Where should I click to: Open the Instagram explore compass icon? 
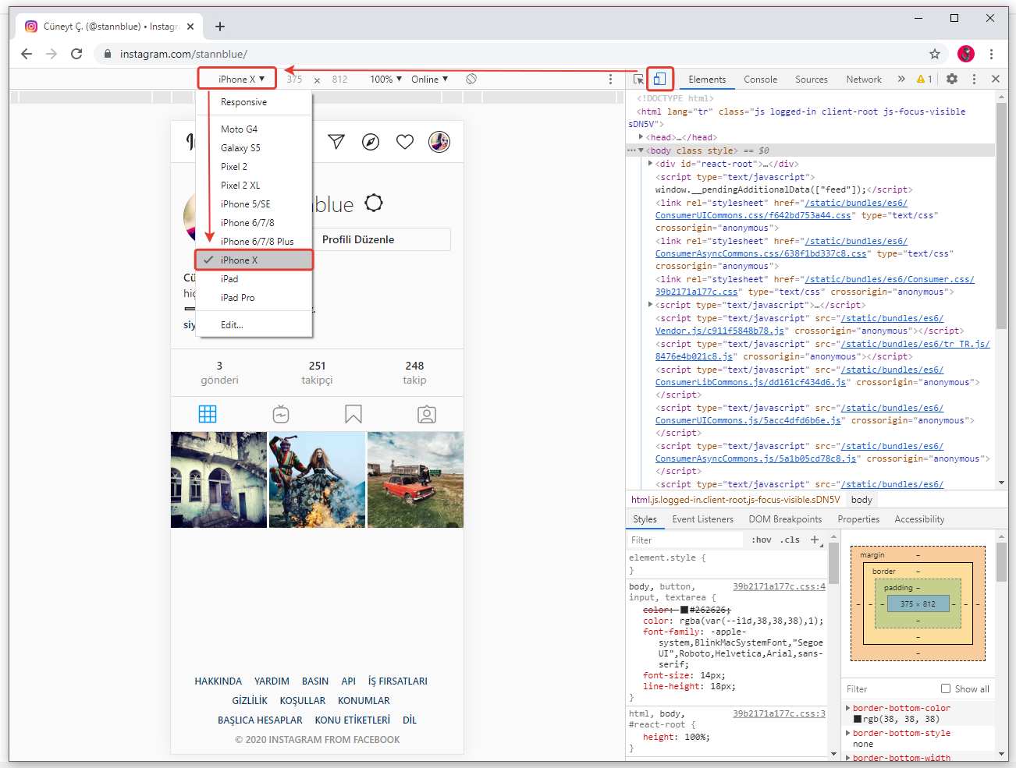pyautogui.click(x=371, y=141)
